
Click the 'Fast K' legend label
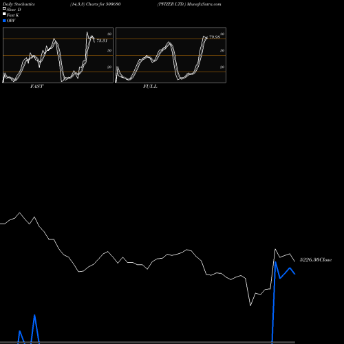click(13, 15)
